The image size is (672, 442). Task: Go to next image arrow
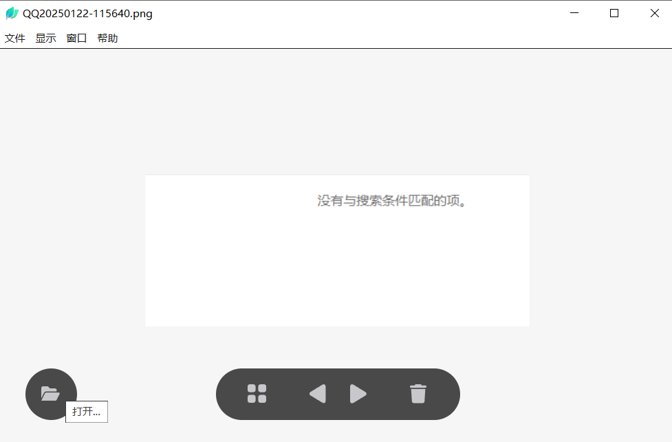[358, 394]
